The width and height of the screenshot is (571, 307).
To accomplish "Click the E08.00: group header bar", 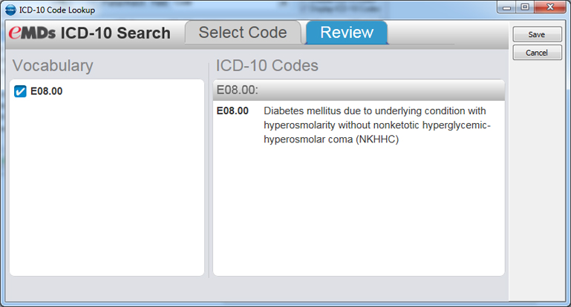I will coord(359,90).
